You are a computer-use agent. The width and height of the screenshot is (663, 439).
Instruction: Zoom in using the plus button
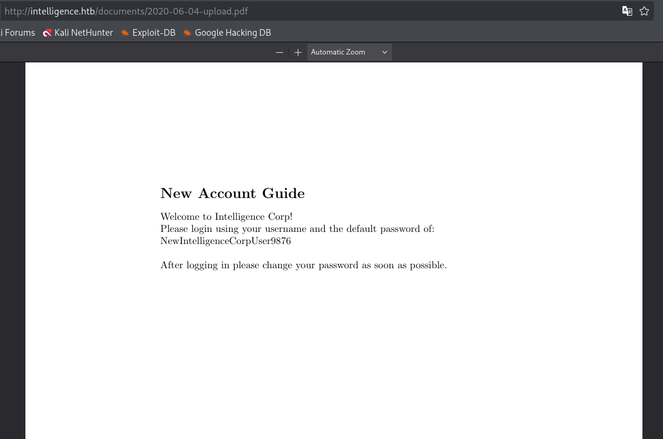pos(298,52)
